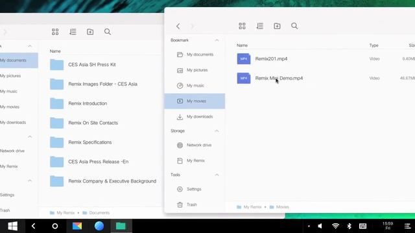The image size is (415, 233).
Task: Open Bluetooth settings from system tray
Action: pos(350,226)
